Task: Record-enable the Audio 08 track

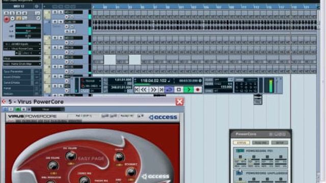Action: tap(67, 26)
